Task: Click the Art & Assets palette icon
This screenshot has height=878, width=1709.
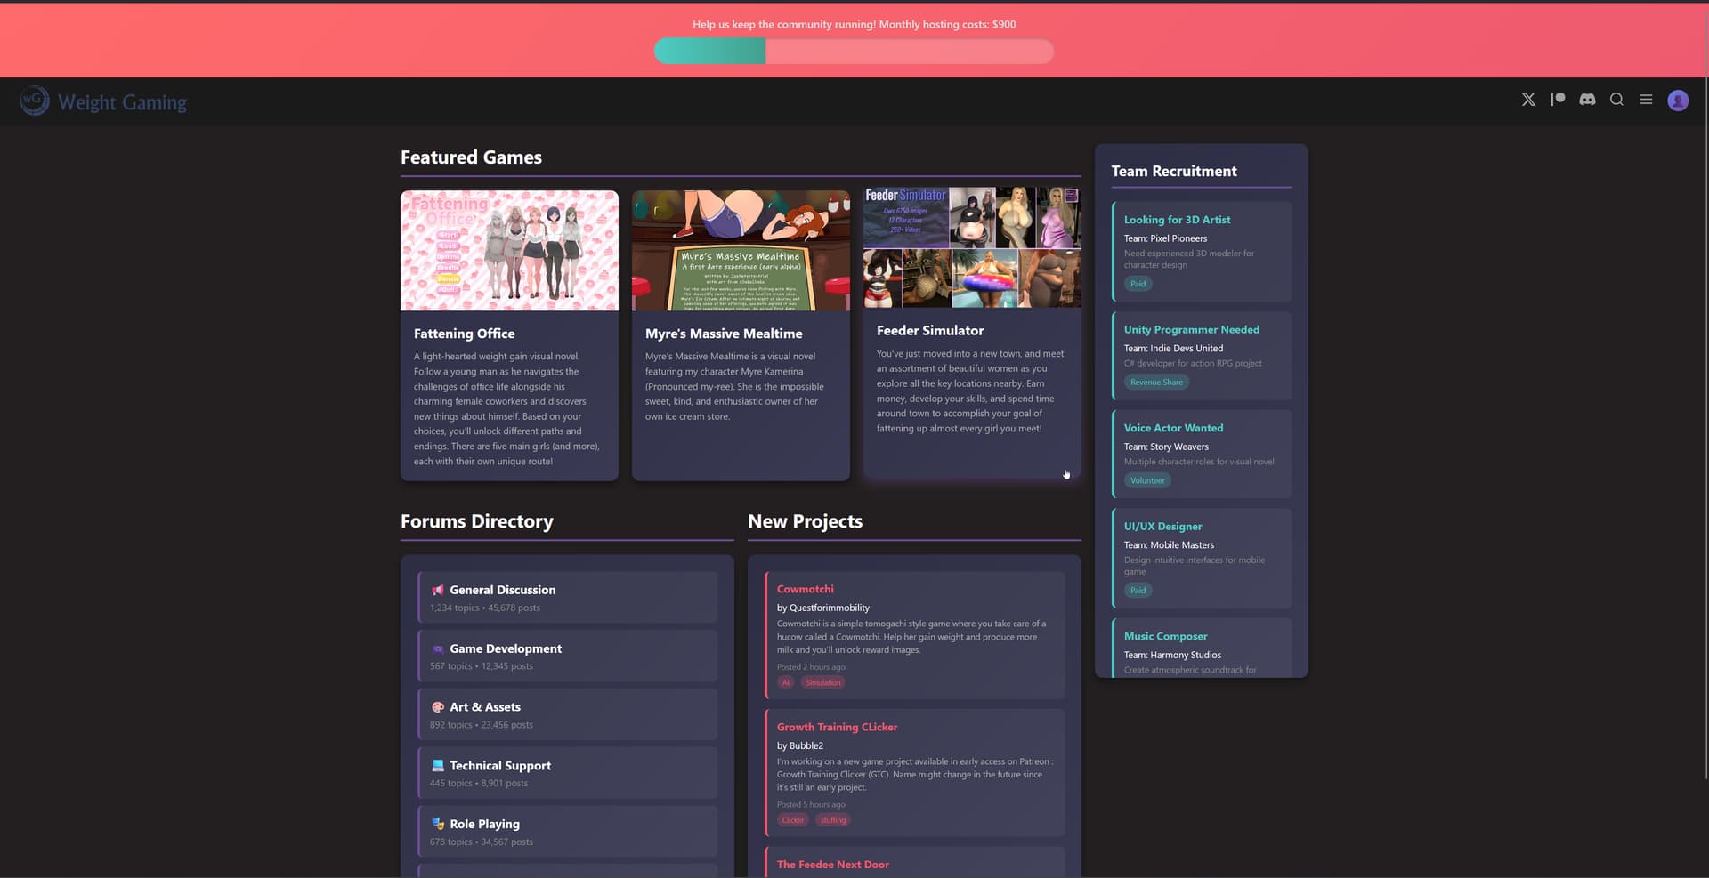Action: (x=437, y=707)
